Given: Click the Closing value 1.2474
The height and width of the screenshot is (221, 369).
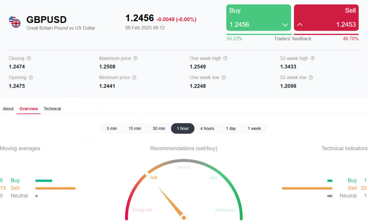Looking at the screenshot, I should click(17, 67).
